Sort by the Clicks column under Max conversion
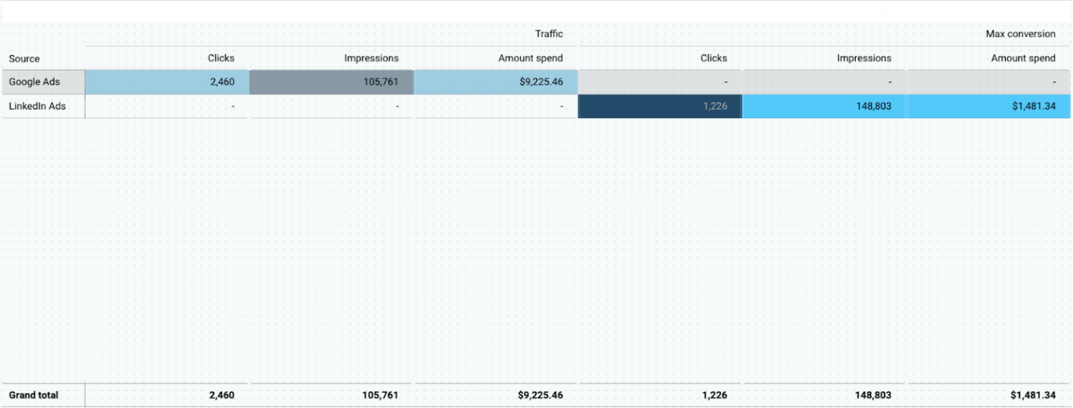This screenshot has height=408, width=1073. pyautogui.click(x=713, y=58)
